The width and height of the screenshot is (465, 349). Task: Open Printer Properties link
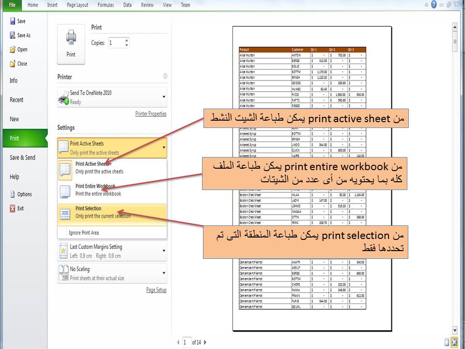click(151, 113)
